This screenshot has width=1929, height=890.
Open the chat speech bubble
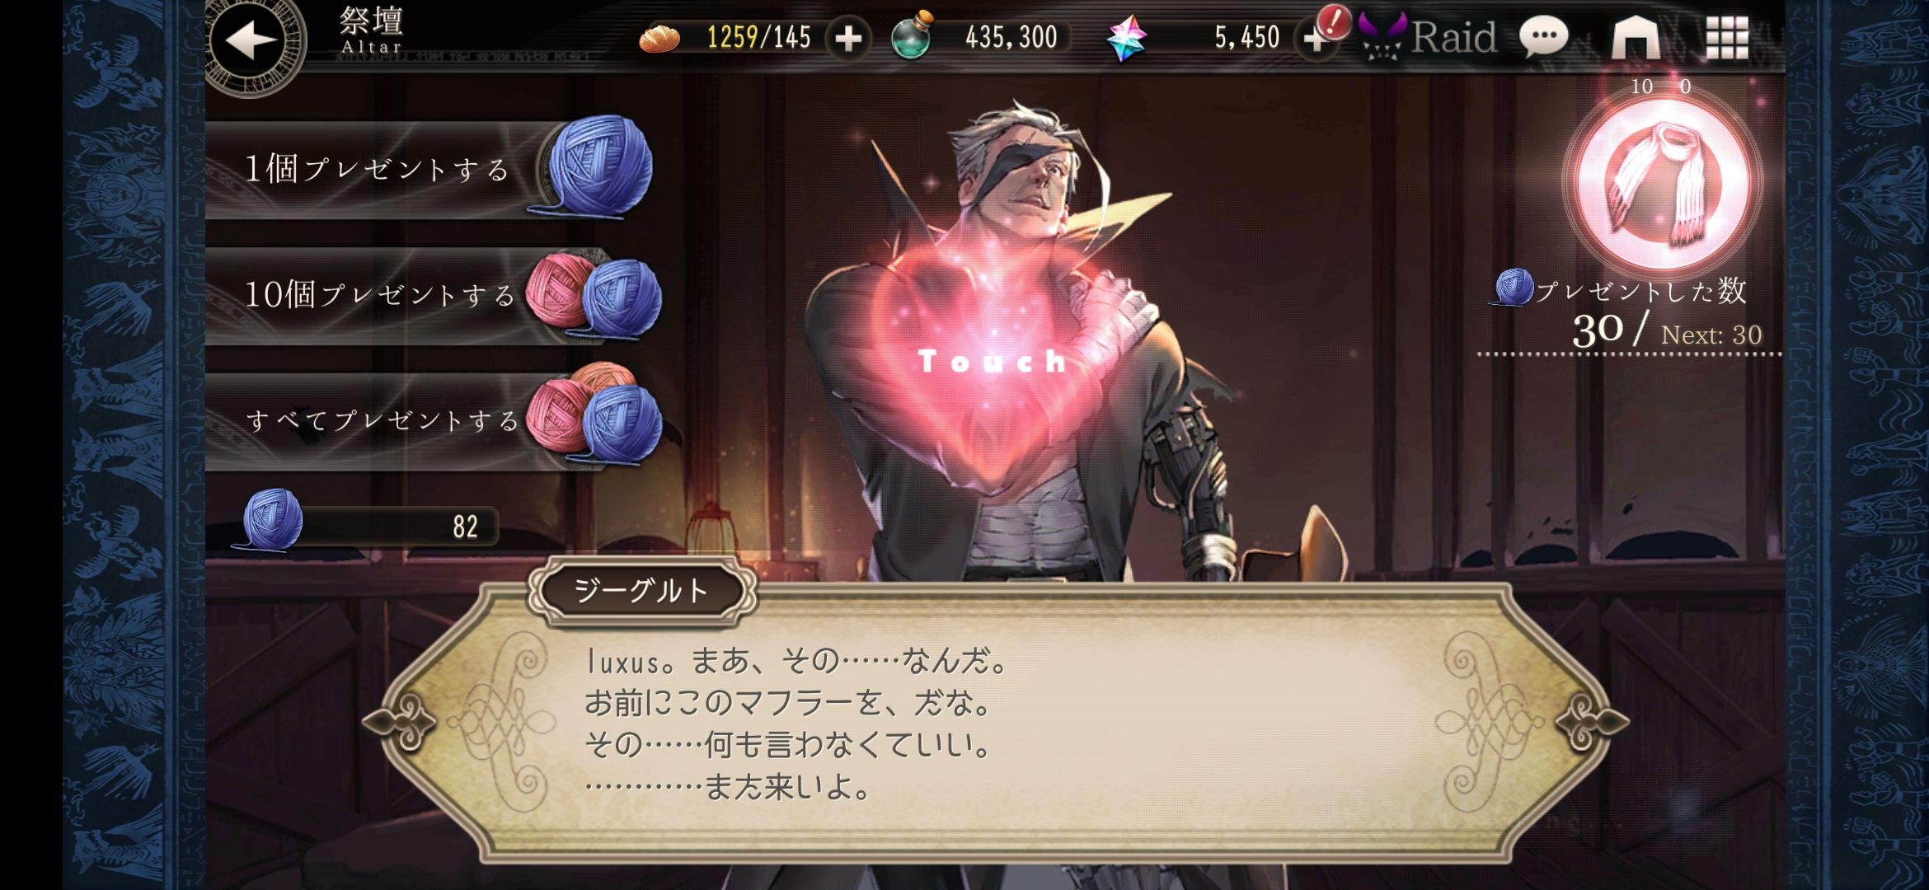[x=1543, y=36]
